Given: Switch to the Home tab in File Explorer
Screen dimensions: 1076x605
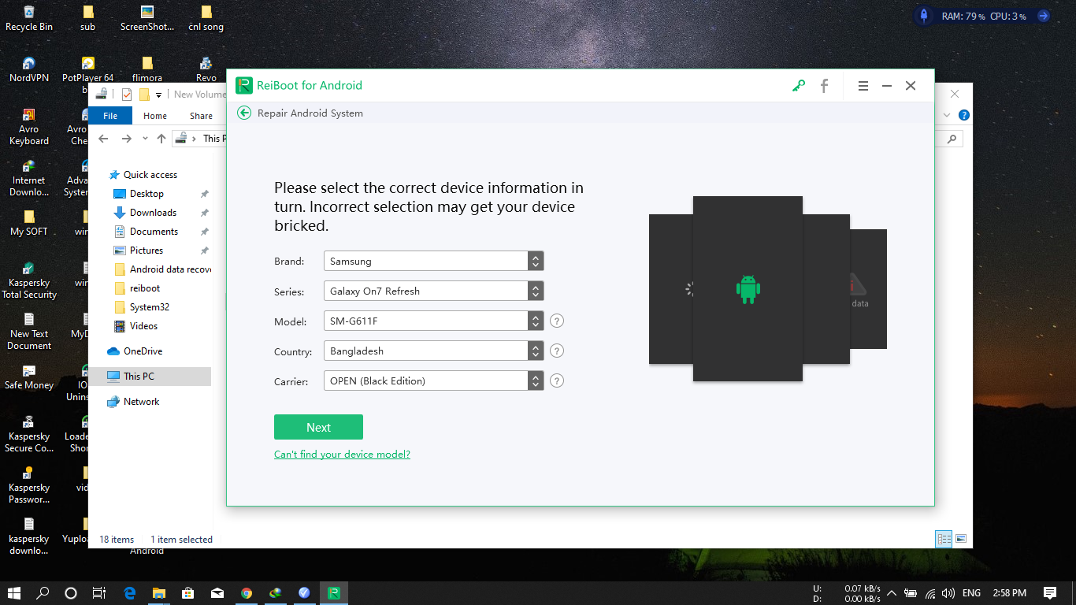Looking at the screenshot, I should tap(155, 116).
